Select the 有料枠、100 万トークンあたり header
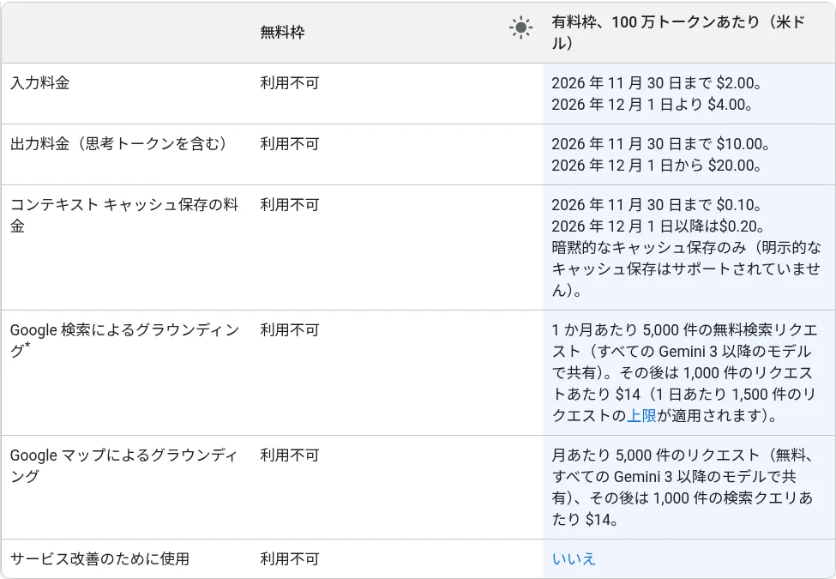This screenshot has width=836, height=579. (x=678, y=32)
